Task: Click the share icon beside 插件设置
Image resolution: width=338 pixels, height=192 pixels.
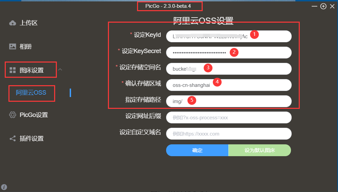Action: coord(13,138)
